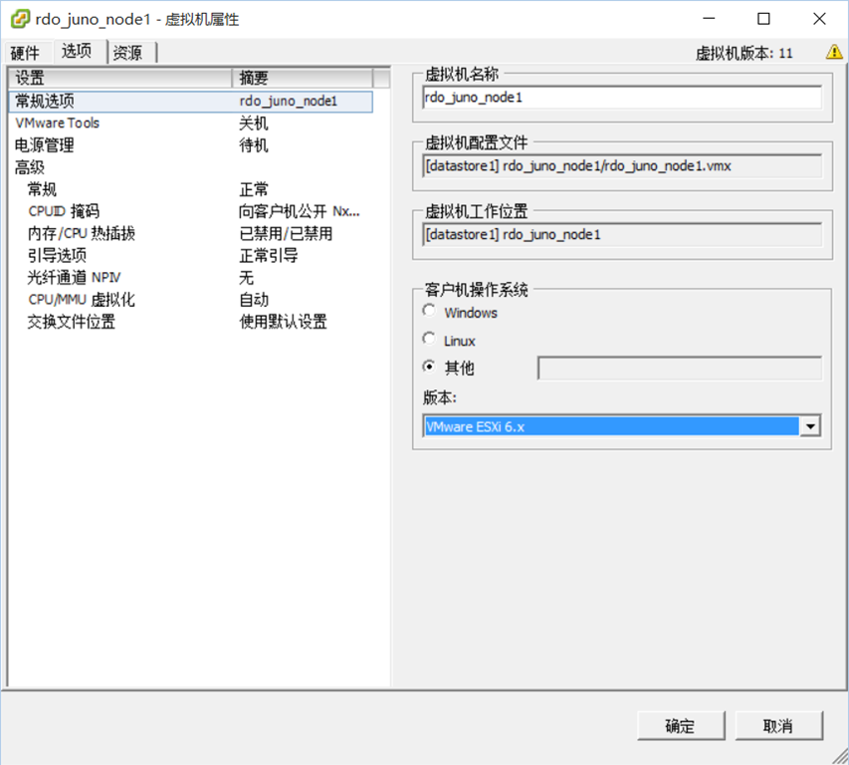Click the 取消 button
Image resolution: width=849 pixels, height=765 pixels.
tap(778, 726)
